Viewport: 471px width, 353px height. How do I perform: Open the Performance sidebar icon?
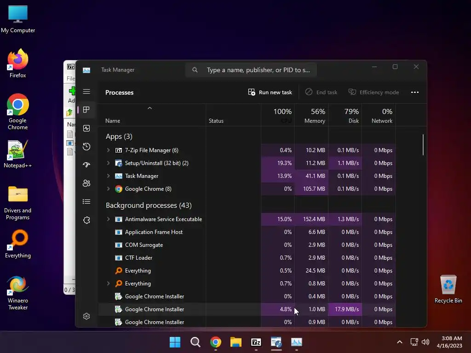click(x=86, y=129)
